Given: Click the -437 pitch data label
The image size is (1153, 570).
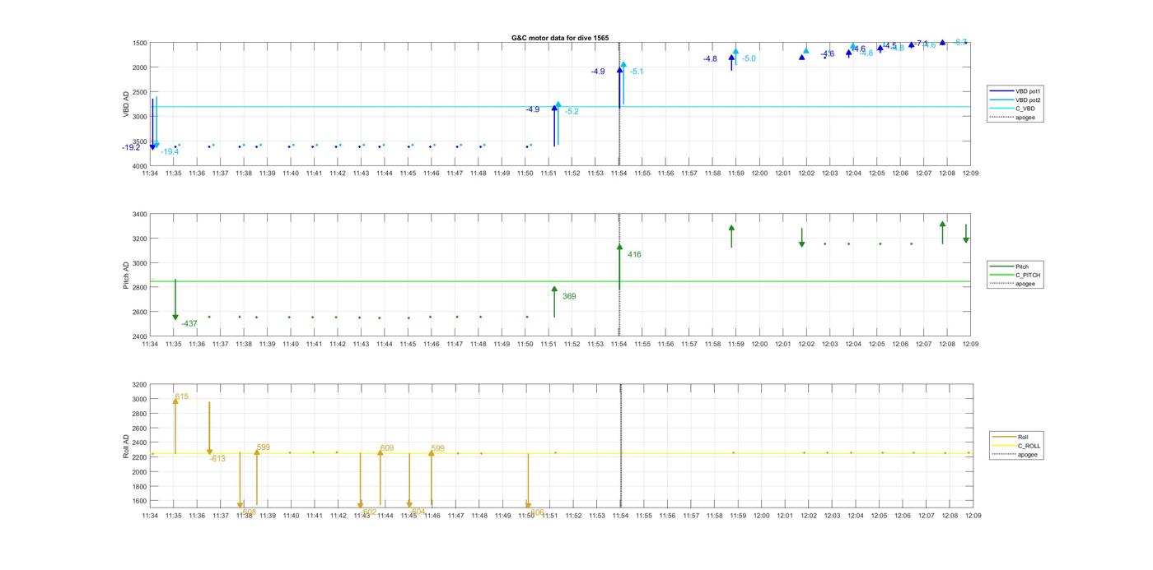Looking at the screenshot, I should pos(189,324).
